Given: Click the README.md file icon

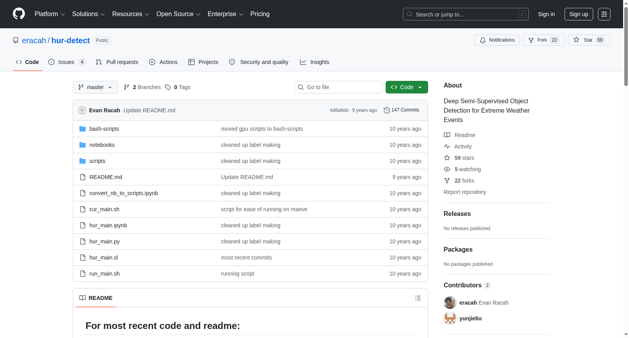Looking at the screenshot, I should pos(83,177).
